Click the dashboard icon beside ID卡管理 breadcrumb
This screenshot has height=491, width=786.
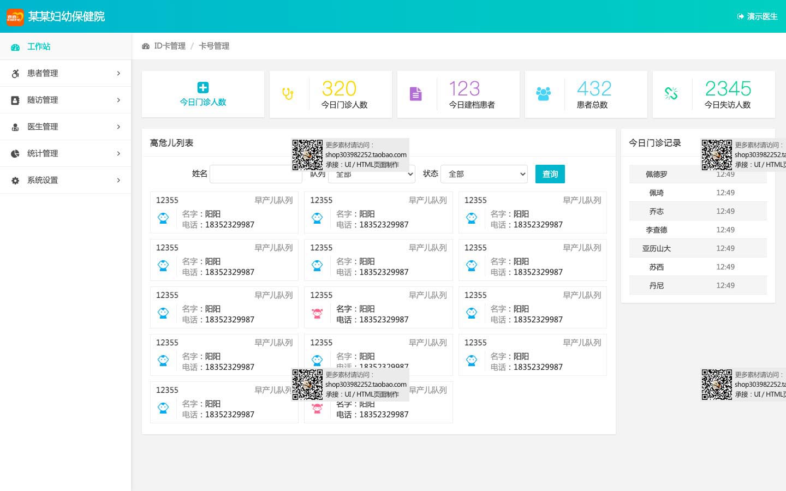tap(146, 46)
